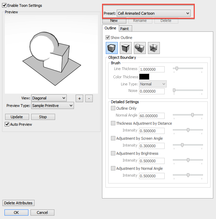The height and width of the screenshot is (219, 216).
Task: Enable Adjustment by Normal Angle
Action: tap(113, 168)
